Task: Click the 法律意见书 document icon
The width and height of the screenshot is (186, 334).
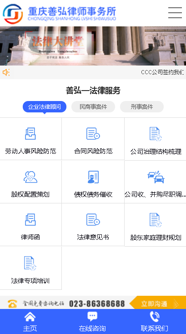Action: [x=93, y=220]
